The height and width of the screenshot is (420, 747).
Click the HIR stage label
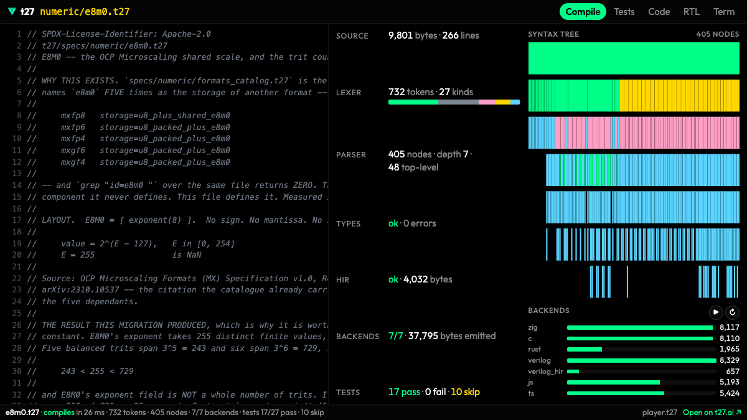point(343,280)
